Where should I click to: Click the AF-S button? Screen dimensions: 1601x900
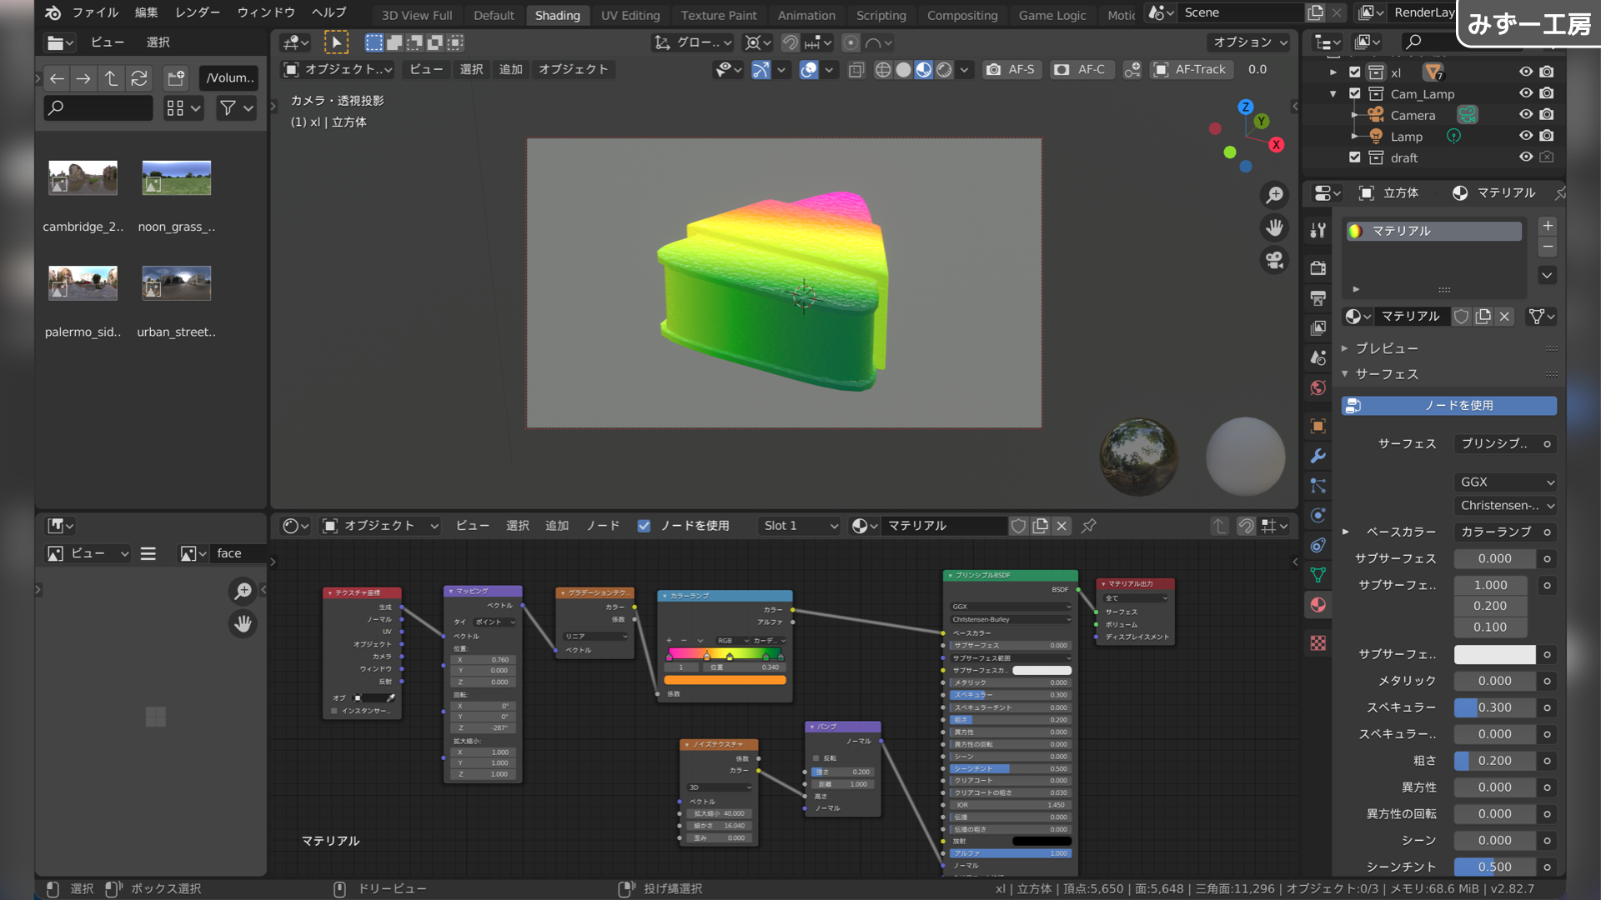(1011, 70)
